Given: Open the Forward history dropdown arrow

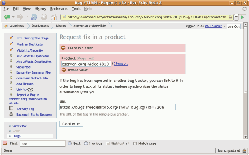Looking at the screenshot, I should click(27, 17).
